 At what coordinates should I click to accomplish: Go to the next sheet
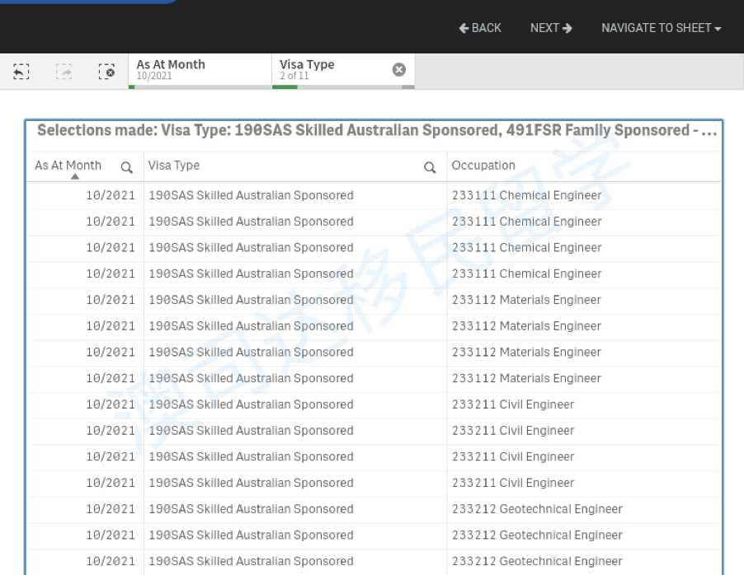click(x=551, y=28)
